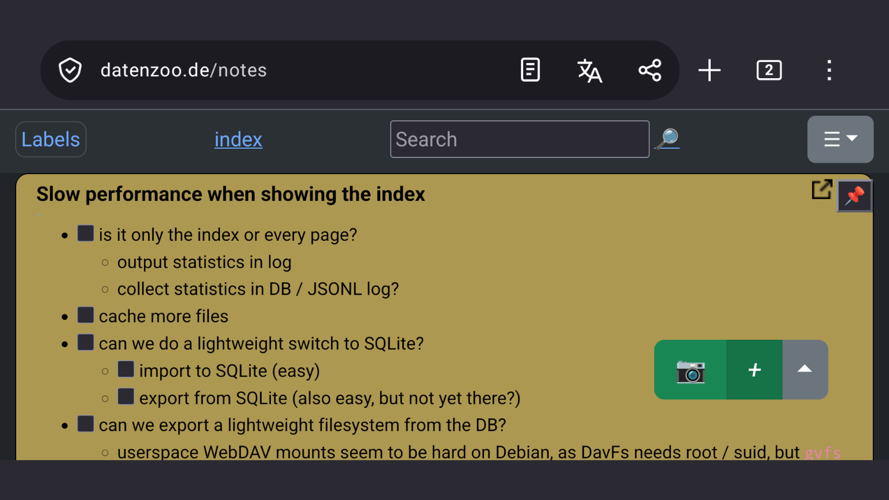Open the gvfs link
Image resolution: width=889 pixels, height=500 pixels.
click(822, 452)
